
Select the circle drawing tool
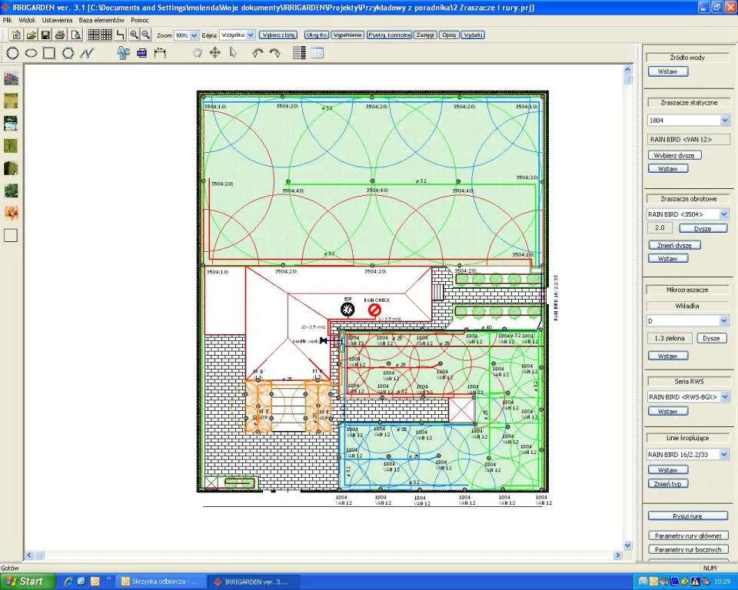13,53
